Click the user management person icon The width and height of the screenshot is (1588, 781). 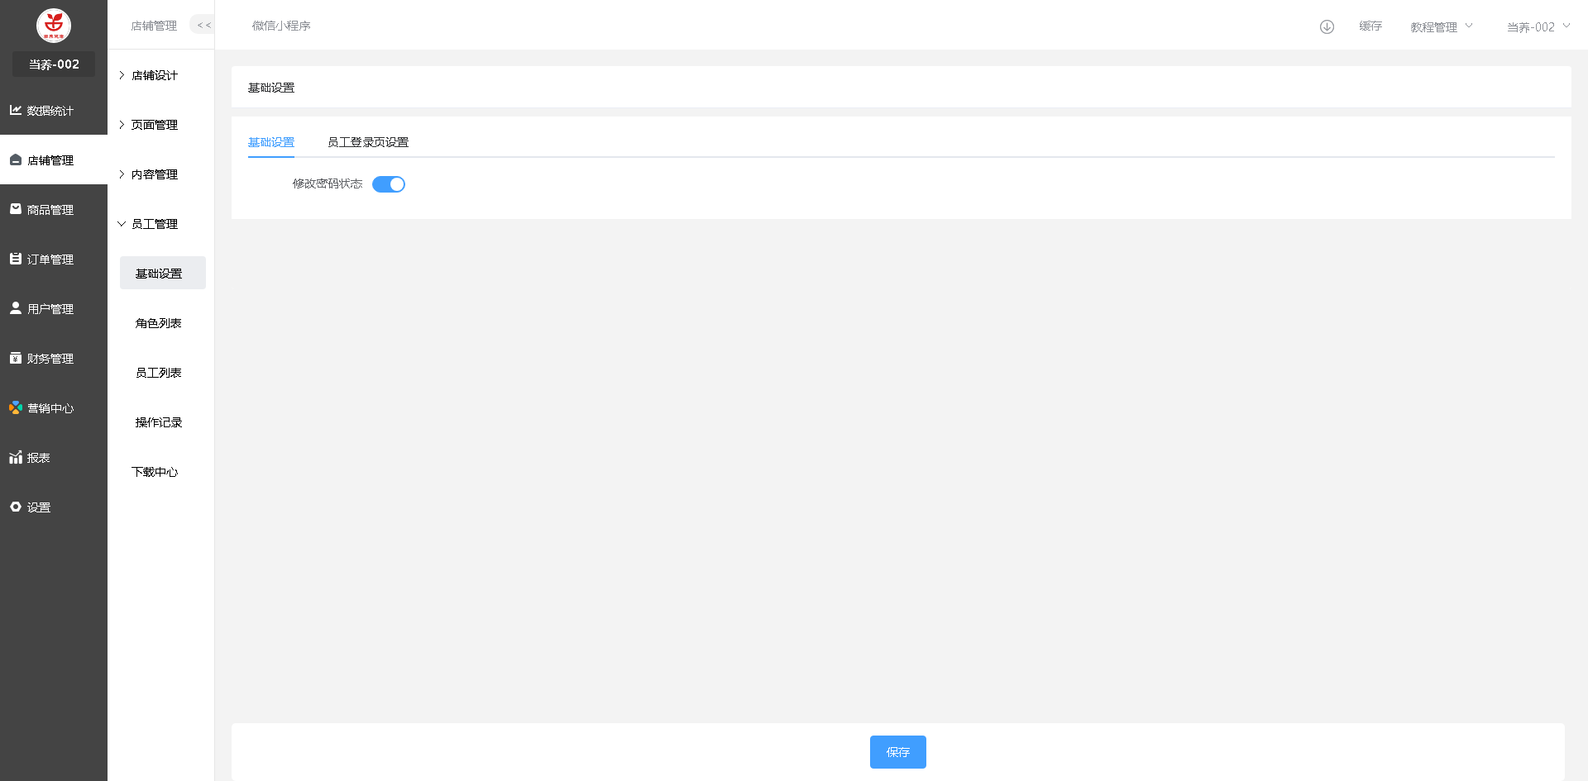click(x=16, y=308)
